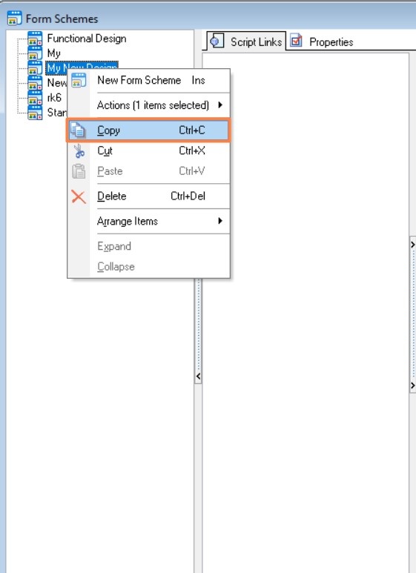Select the Functional Design tree item
This screenshot has height=573, width=416.
[87, 39]
